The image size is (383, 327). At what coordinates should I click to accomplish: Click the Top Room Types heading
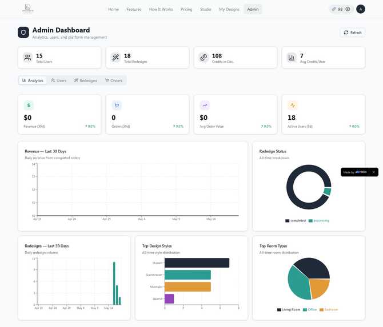273,246
